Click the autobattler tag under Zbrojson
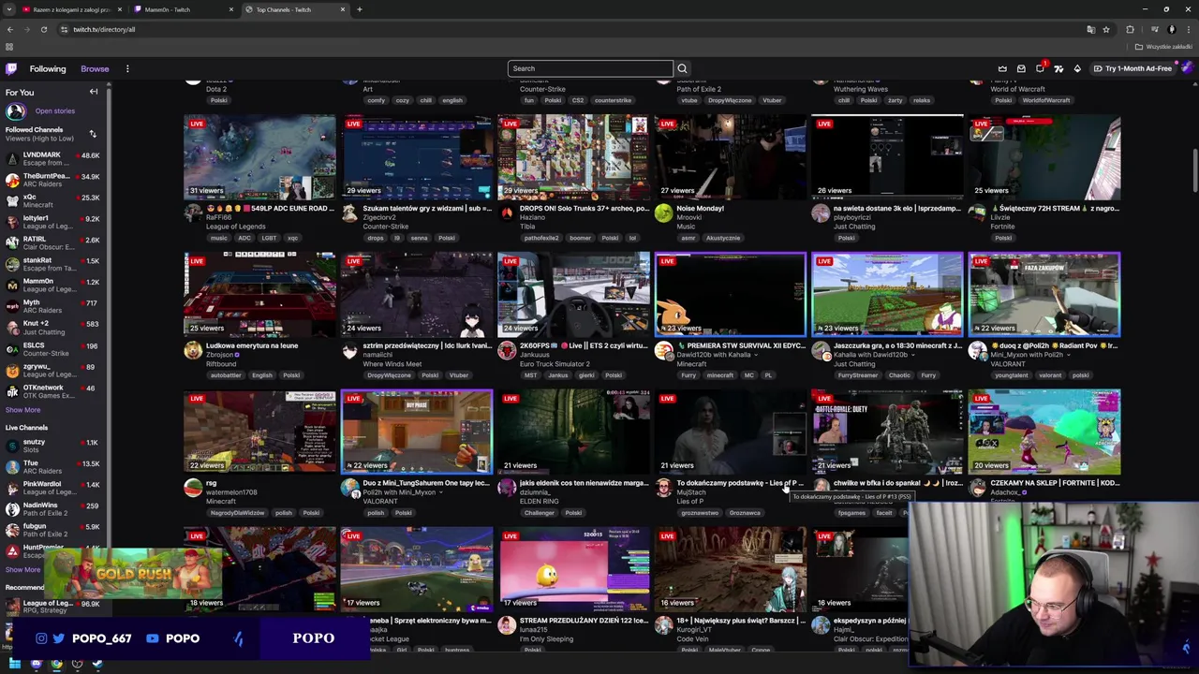 226,375
